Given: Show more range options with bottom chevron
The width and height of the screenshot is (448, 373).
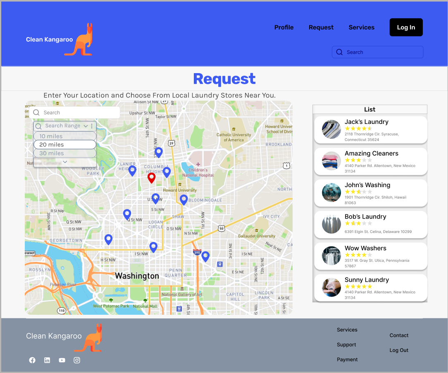Looking at the screenshot, I should pyautogui.click(x=65, y=162).
